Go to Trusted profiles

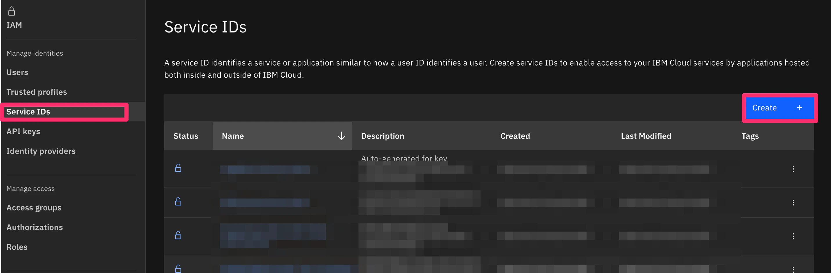coord(37,92)
